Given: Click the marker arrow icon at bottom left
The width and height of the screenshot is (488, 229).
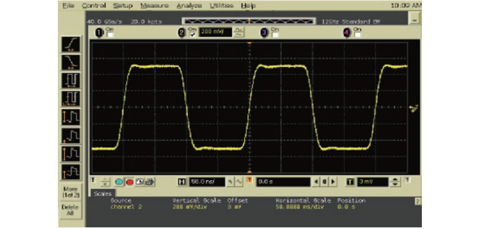Looking at the screenshot, I should (93, 180).
